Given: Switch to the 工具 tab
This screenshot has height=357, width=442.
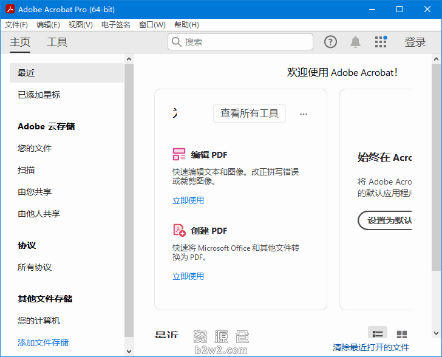Looking at the screenshot, I should (x=57, y=42).
